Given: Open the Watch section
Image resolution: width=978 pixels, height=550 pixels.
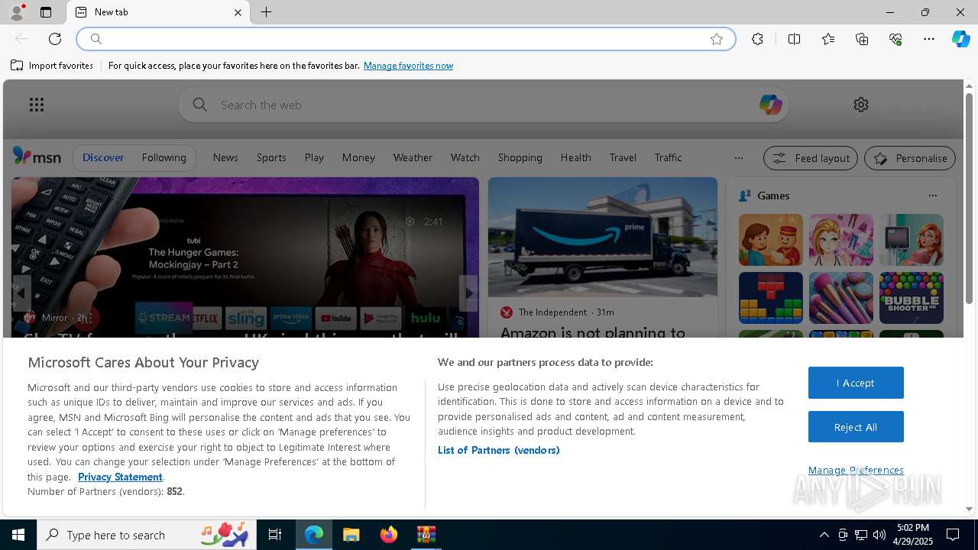Looking at the screenshot, I should 465,157.
